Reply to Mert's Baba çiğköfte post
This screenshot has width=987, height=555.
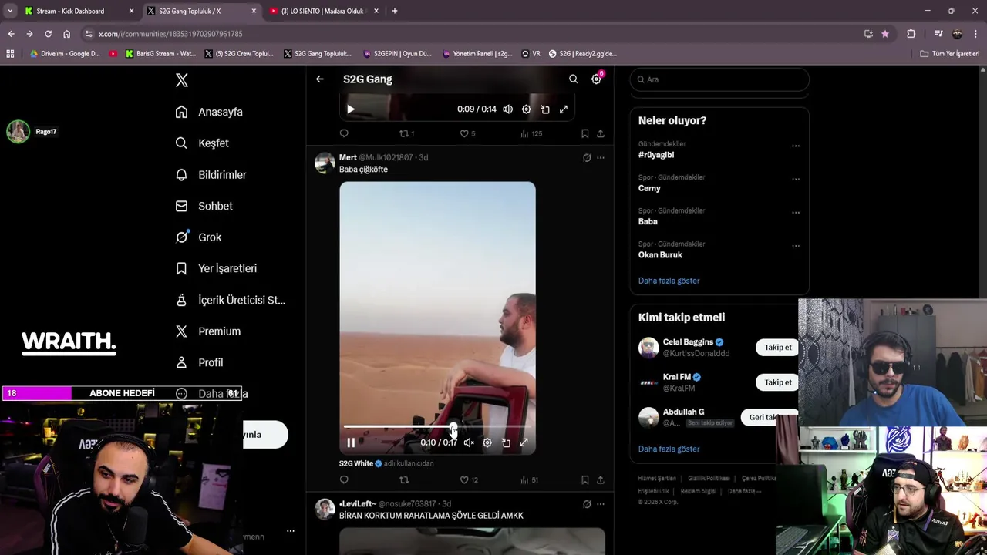pos(344,479)
